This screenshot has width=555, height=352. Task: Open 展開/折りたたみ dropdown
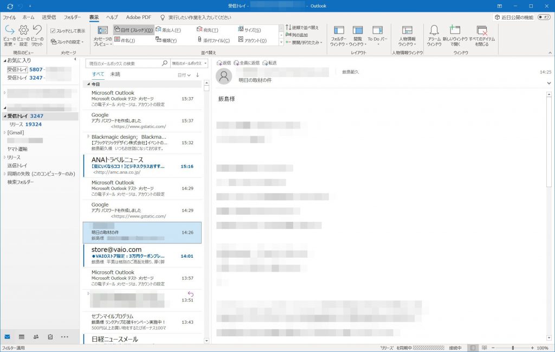304,42
